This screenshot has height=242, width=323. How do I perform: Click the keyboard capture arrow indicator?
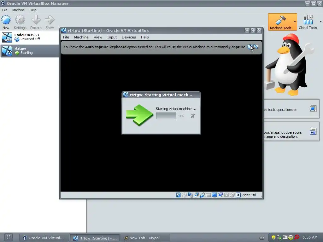click(238, 195)
